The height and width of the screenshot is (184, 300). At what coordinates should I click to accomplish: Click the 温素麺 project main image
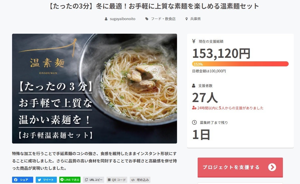click(x=95, y=88)
